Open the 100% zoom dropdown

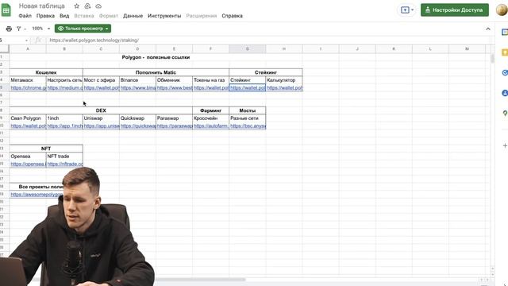pos(40,29)
